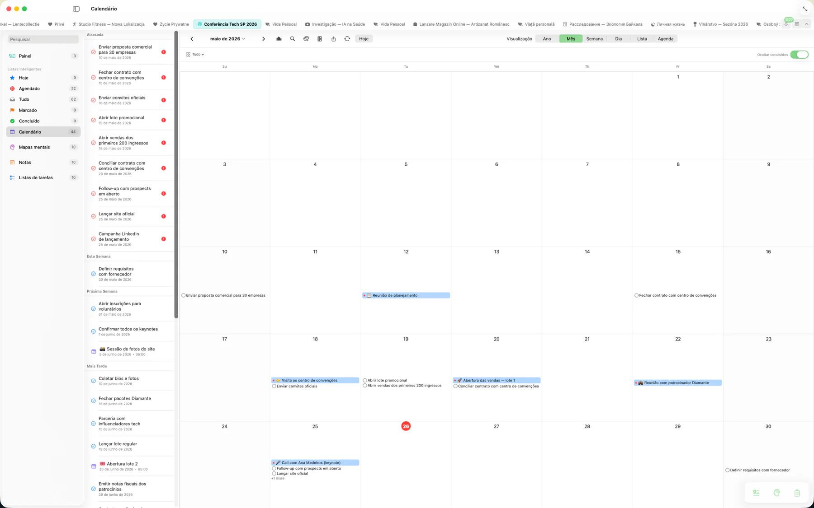This screenshot has height=508, width=814.
Task: Click the green task list icon bottom right
Action: pyautogui.click(x=756, y=493)
